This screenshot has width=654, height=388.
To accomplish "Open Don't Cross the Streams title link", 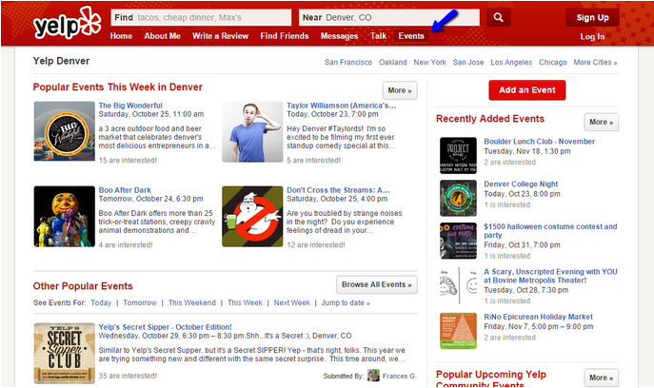I will 338,190.
